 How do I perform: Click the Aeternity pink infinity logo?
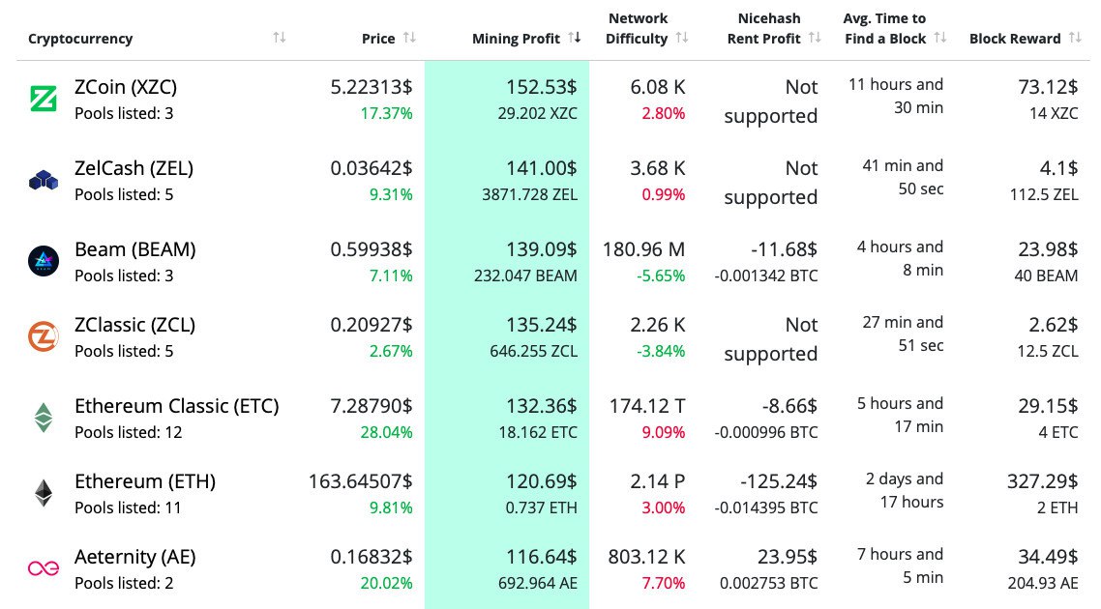pyautogui.click(x=43, y=567)
